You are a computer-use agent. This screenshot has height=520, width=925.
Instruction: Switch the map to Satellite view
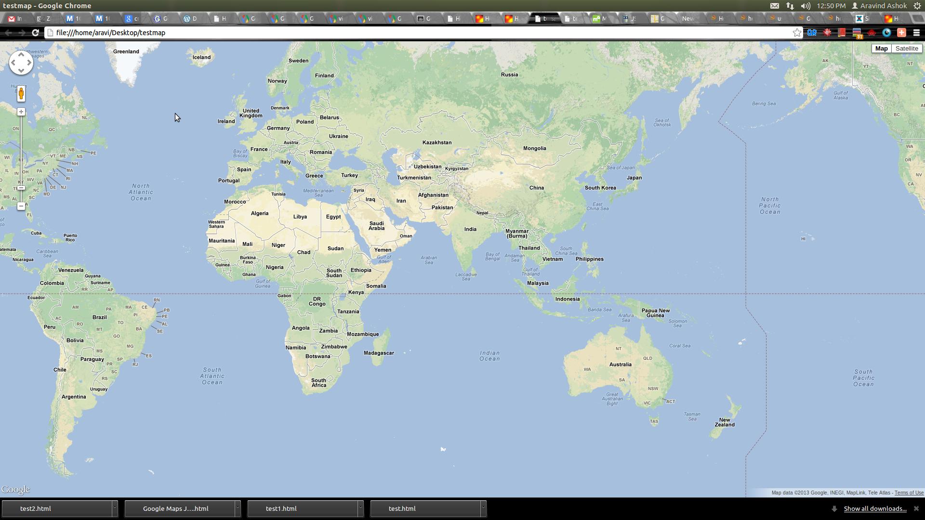click(x=906, y=49)
